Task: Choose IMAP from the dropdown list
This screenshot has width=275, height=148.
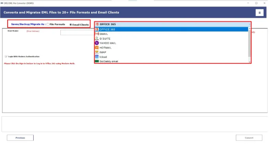Action: [x=171, y=52]
